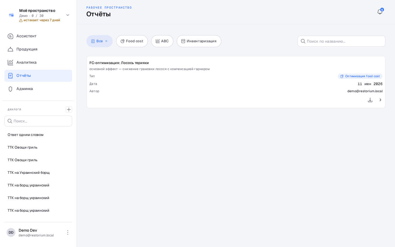395x247 pixels.
Task: Remove the Все filter via its x
Action: [106, 41]
